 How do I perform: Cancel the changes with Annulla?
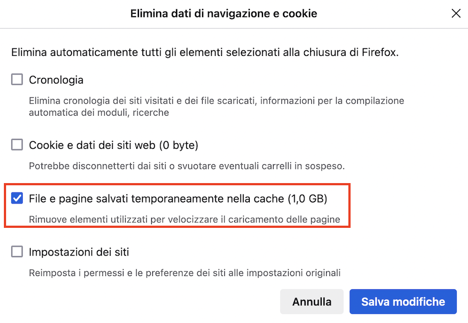(312, 301)
